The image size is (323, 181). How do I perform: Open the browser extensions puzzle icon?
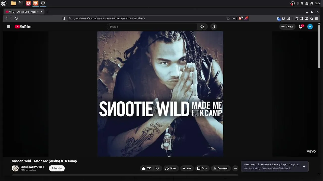[283, 18]
